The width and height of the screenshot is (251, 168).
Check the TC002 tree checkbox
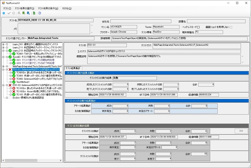pos(11,79)
